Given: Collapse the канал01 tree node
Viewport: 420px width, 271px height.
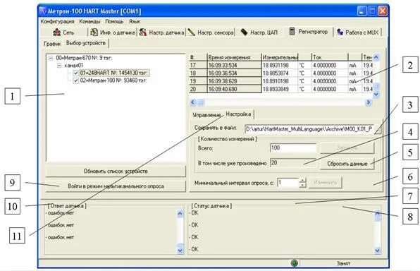Looking at the screenshot, I should pyautogui.click(x=59, y=65).
